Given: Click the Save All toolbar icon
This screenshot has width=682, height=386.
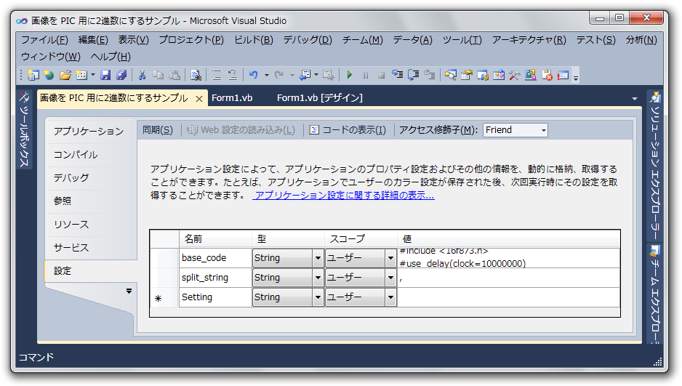Looking at the screenshot, I should (x=121, y=75).
